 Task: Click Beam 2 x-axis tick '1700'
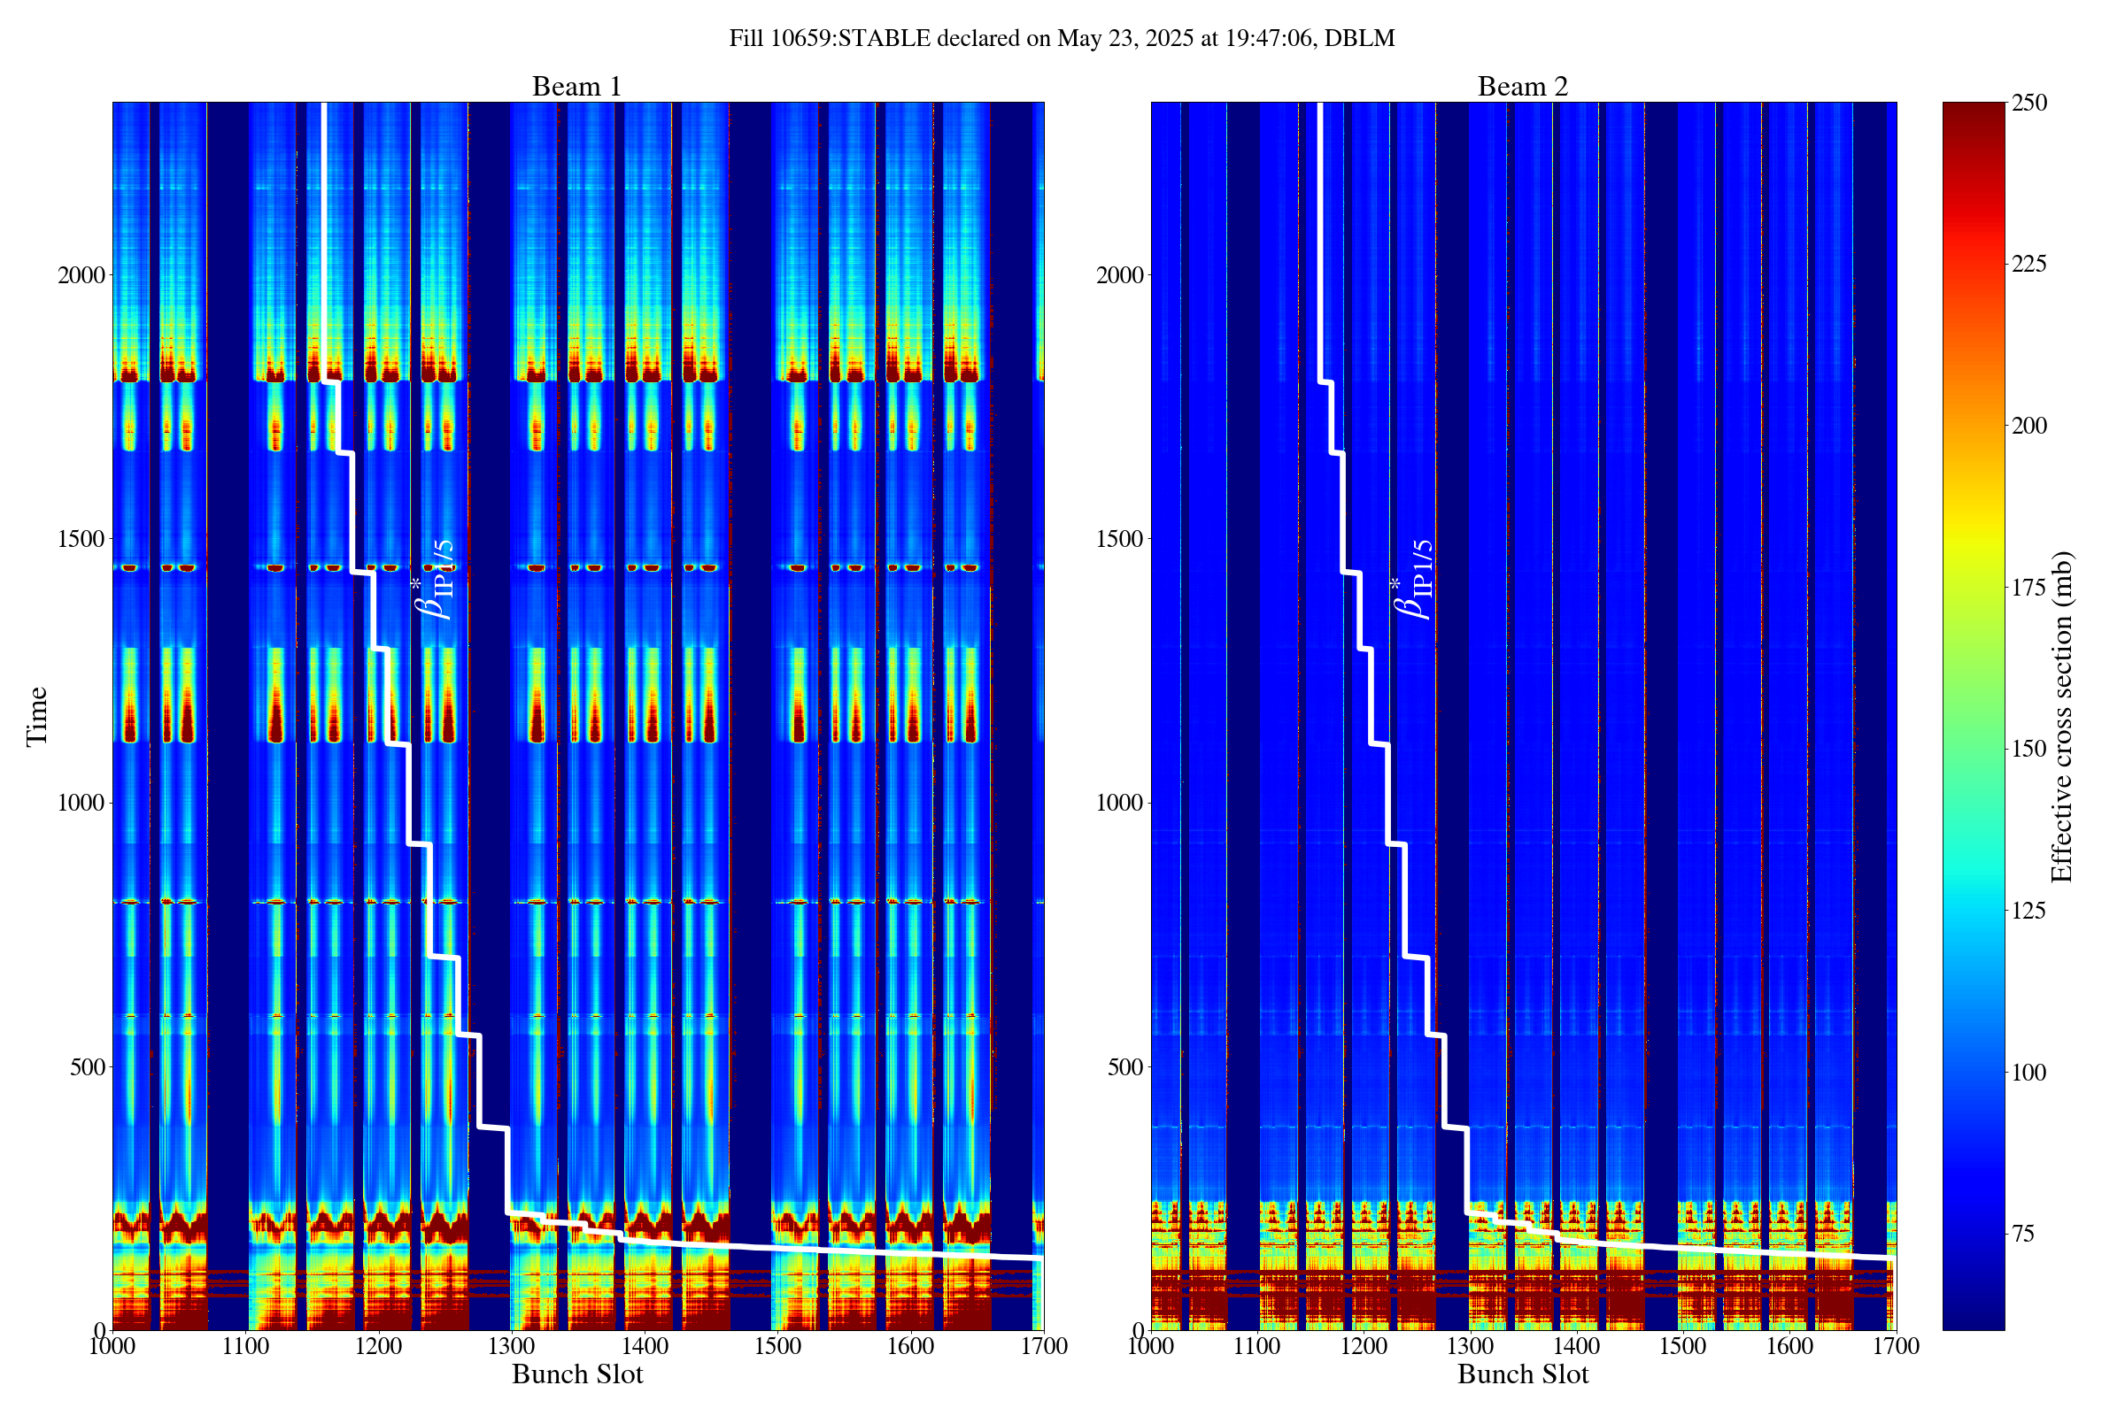point(1897,1346)
